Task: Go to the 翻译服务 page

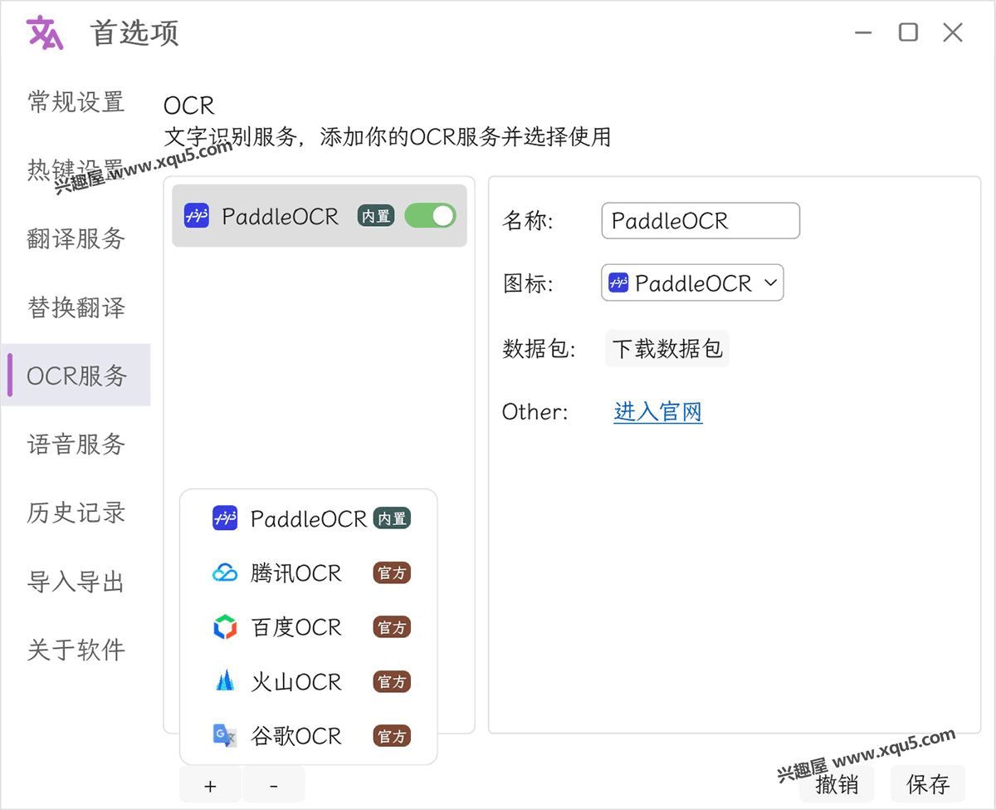Action: 76,239
